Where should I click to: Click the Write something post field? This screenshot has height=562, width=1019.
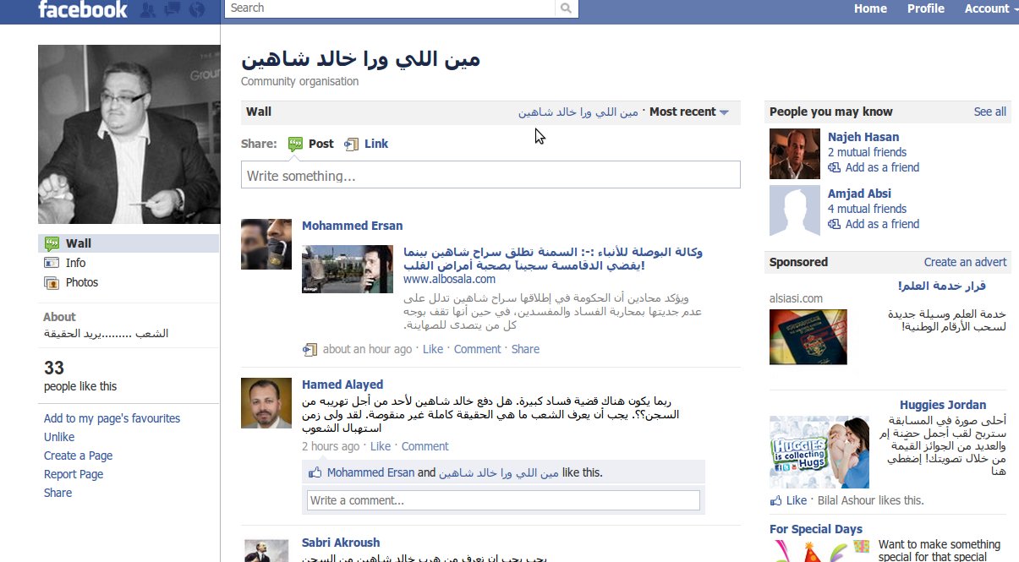coord(490,175)
